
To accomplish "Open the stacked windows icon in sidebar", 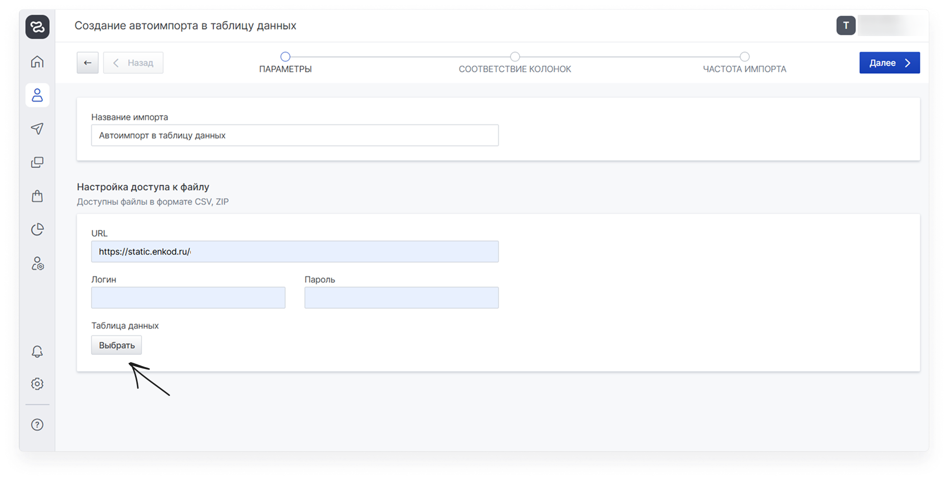I will pyautogui.click(x=37, y=162).
